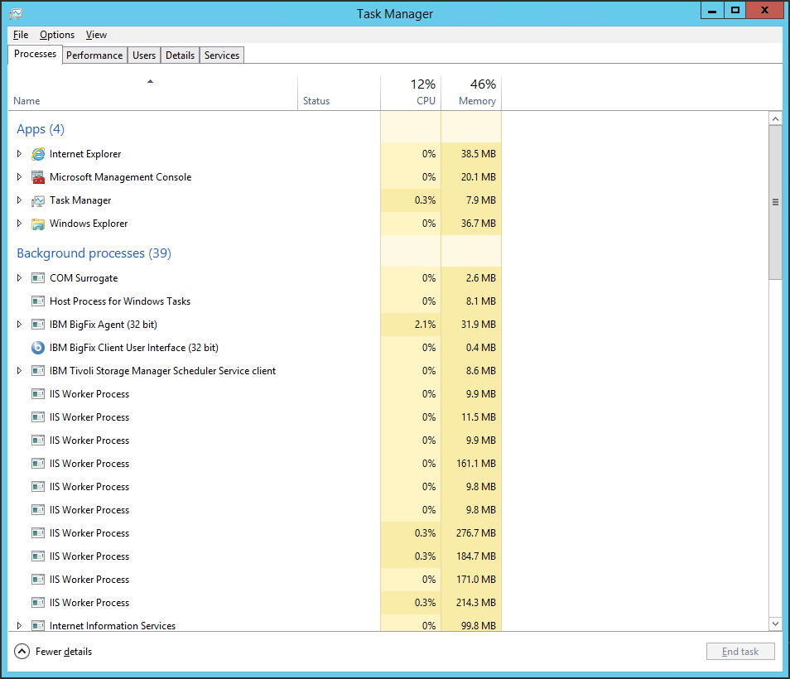Screen dimensions: 790x679
Task: Click the 31.9 MB memory value
Action: coord(479,325)
